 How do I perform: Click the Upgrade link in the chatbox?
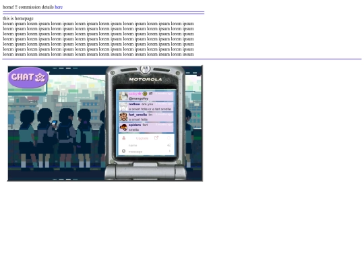[x=142, y=138]
